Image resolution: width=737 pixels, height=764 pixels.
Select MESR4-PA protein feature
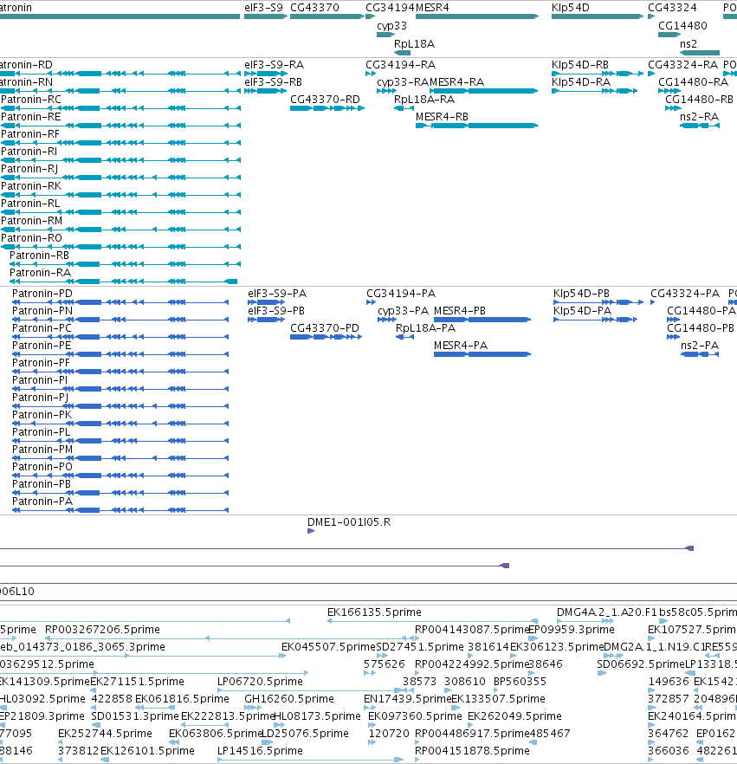pos(482,354)
